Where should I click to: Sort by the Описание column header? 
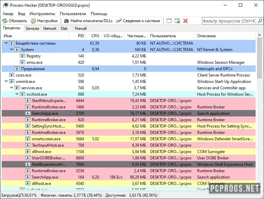pyautogui.click(x=225, y=36)
